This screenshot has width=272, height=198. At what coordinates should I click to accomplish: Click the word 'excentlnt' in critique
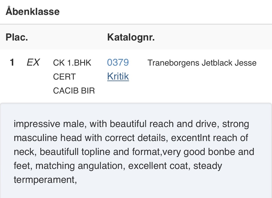pyautogui.click(x=191, y=138)
